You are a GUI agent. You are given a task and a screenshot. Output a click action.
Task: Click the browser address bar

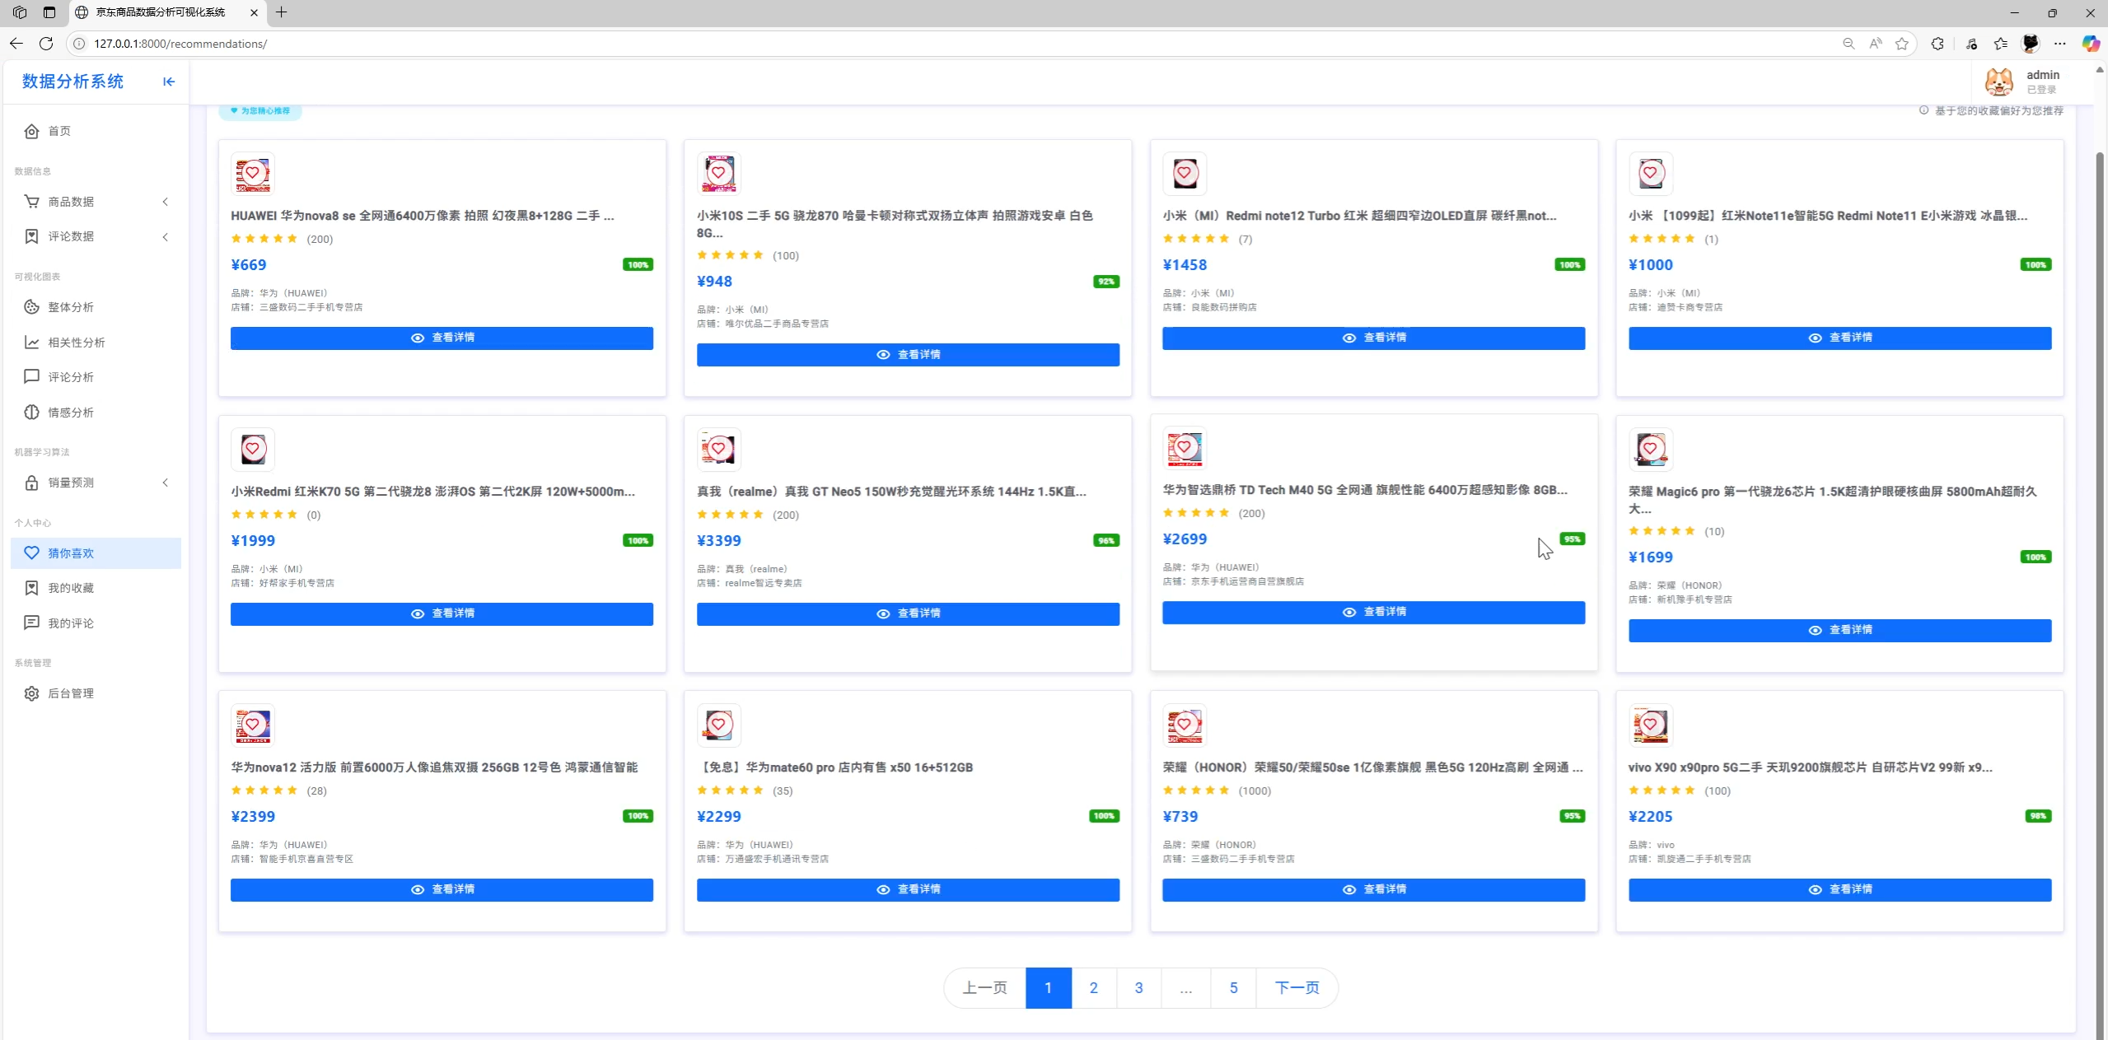click(956, 44)
